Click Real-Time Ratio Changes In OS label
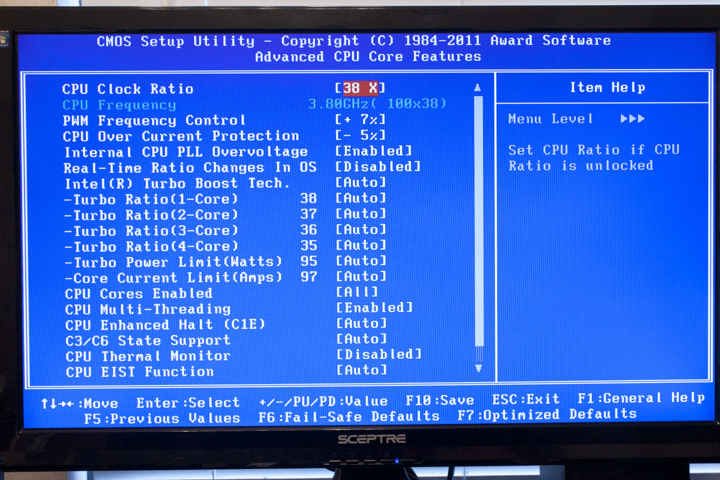 pyautogui.click(x=190, y=167)
